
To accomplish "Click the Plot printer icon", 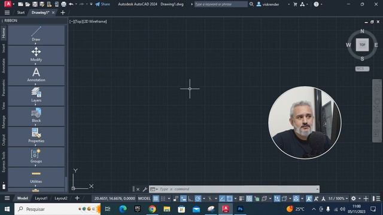I will [63, 4].
